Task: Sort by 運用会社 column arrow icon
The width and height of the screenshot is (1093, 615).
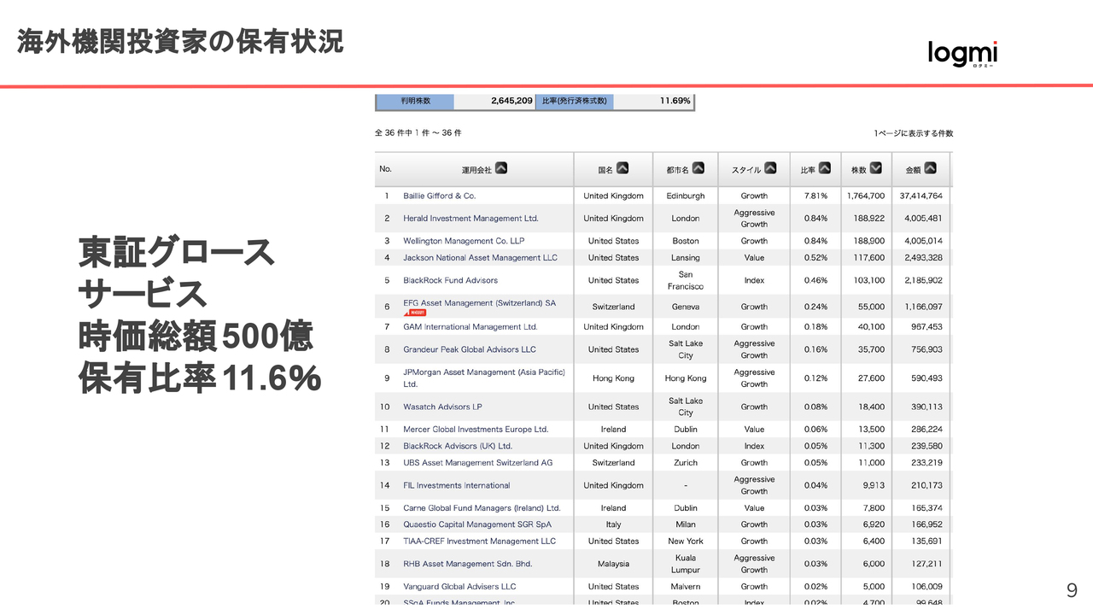Action: pos(501,169)
